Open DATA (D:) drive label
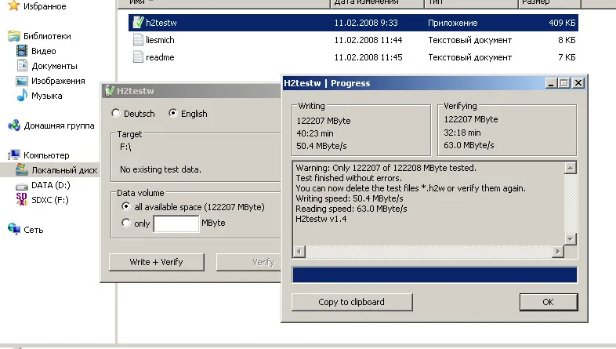Image resolution: width=616 pixels, height=349 pixels. pos(51,185)
